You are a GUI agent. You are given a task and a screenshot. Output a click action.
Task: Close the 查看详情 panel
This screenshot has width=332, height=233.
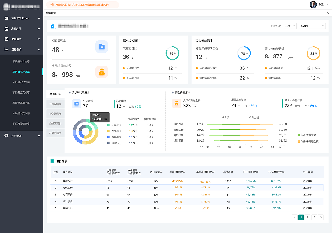pyautogui.click(x=328, y=13)
